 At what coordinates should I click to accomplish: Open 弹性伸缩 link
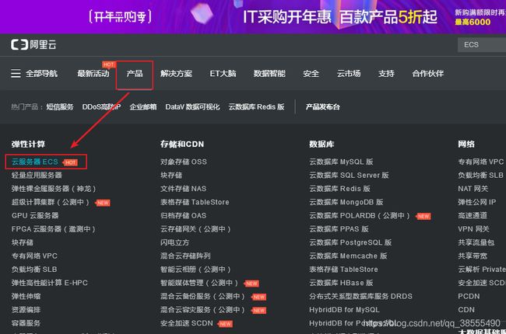[x=26, y=296]
